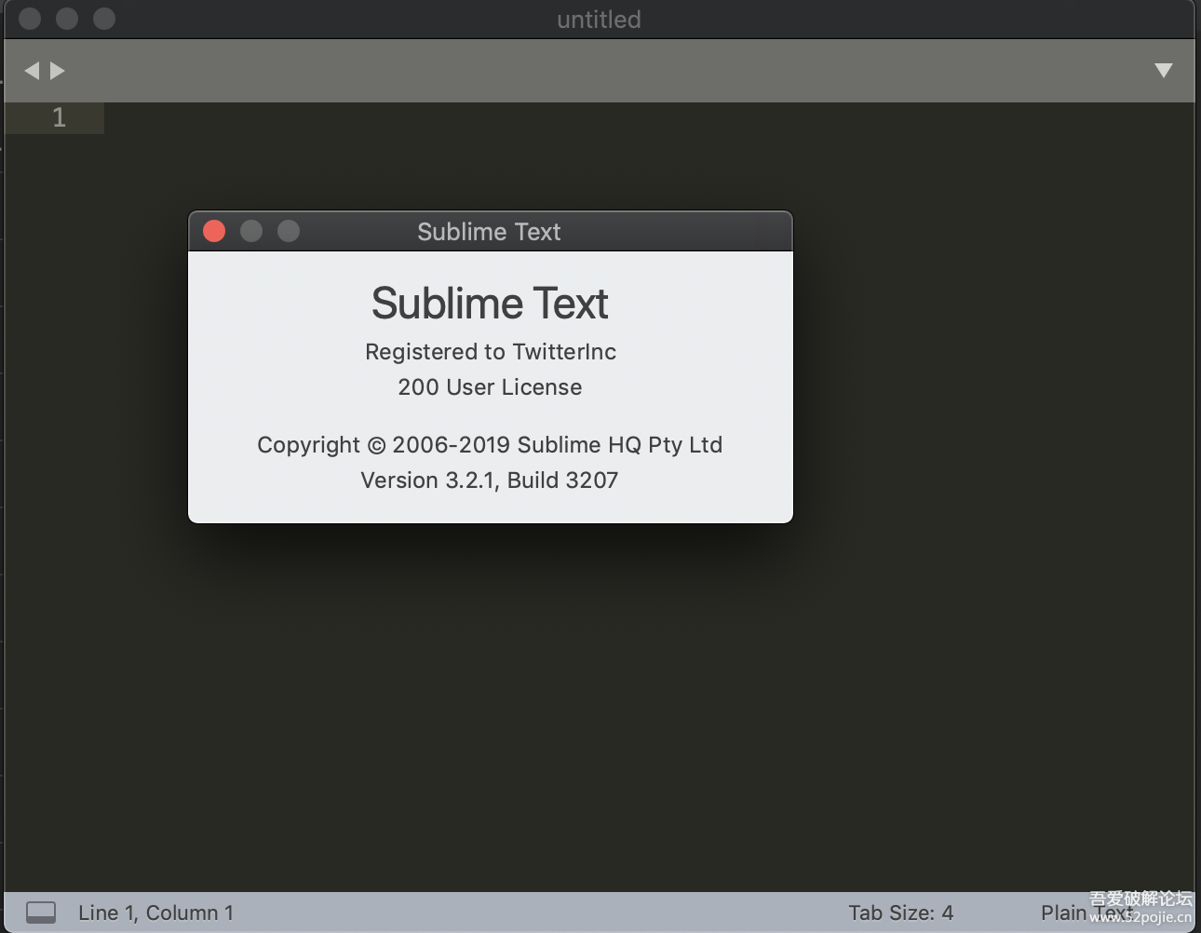Select line number 1 in the gutter
The width and height of the screenshot is (1201, 933).
click(x=59, y=117)
